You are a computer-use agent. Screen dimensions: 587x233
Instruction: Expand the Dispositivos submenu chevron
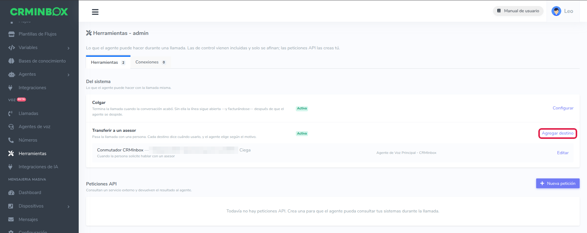click(x=69, y=206)
